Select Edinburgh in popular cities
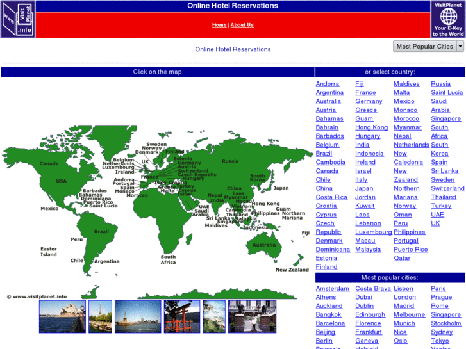 370,315
